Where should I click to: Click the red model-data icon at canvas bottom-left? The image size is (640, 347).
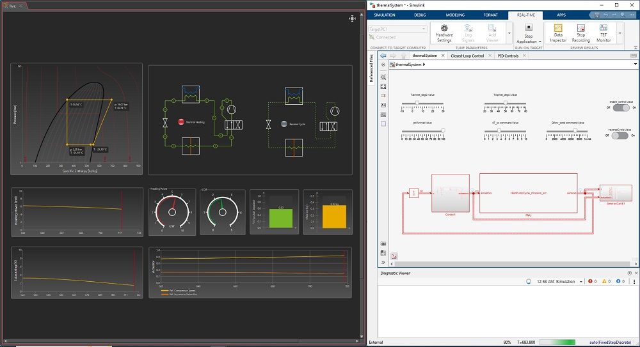click(394, 256)
